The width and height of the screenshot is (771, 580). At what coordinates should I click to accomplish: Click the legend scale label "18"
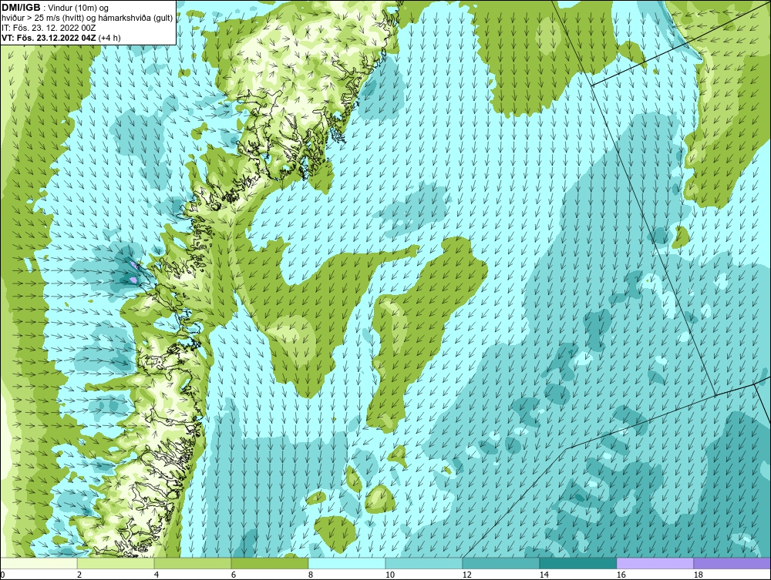tap(698, 575)
